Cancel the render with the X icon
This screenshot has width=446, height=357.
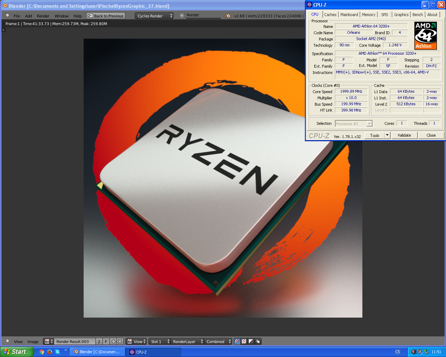[182, 16]
